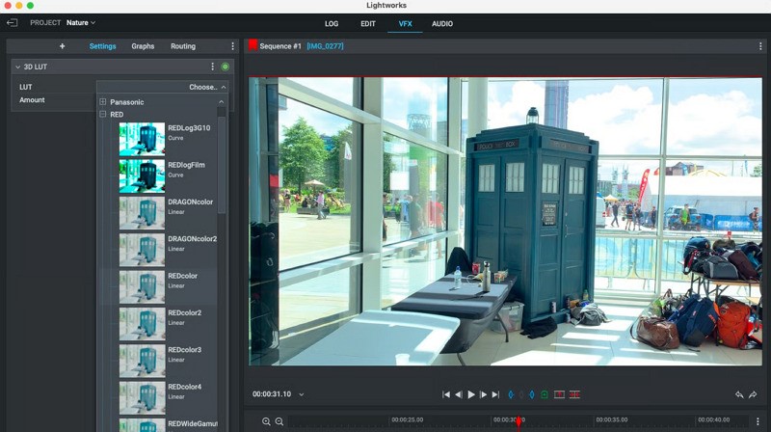The image size is (771, 432).
Task: Click the undo arrow icon
Action: coord(739,394)
